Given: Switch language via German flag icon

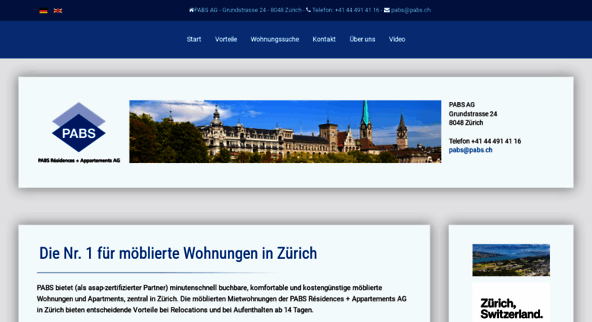Looking at the screenshot, I should point(43,11).
